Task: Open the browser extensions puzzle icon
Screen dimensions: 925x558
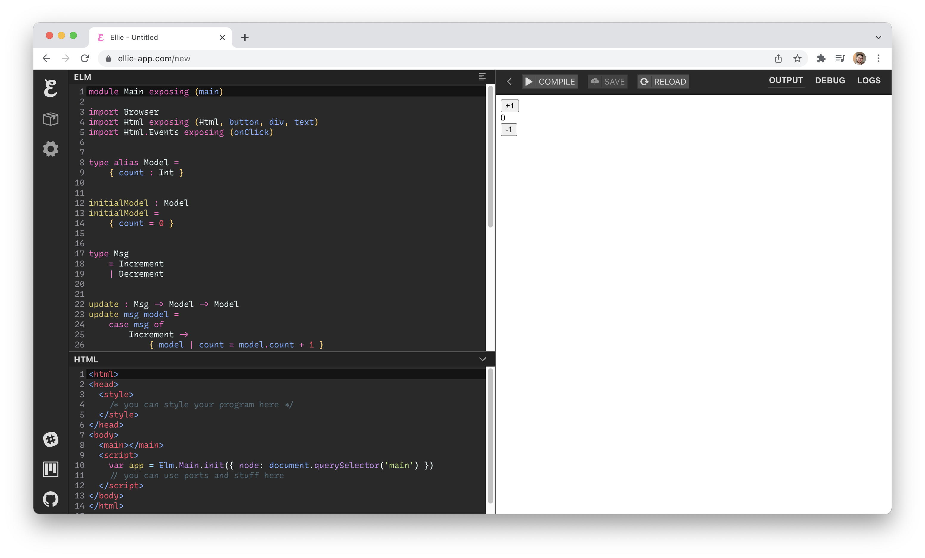Action: [821, 58]
